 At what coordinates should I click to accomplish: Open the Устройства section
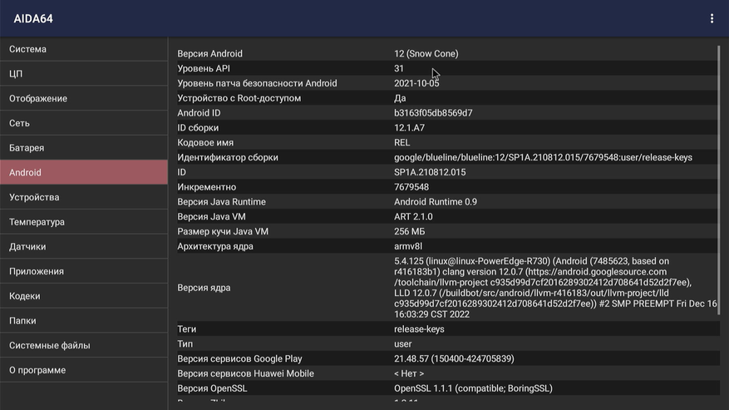click(84, 197)
